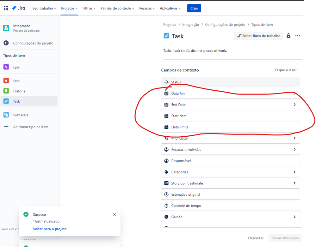Open the Pessoas menu
This screenshot has height=247, width=316.
click(x=146, y=8)
